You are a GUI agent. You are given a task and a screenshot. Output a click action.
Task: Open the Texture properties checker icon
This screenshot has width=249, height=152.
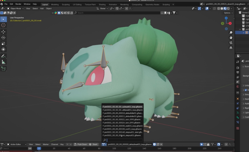tap(237, 128)
